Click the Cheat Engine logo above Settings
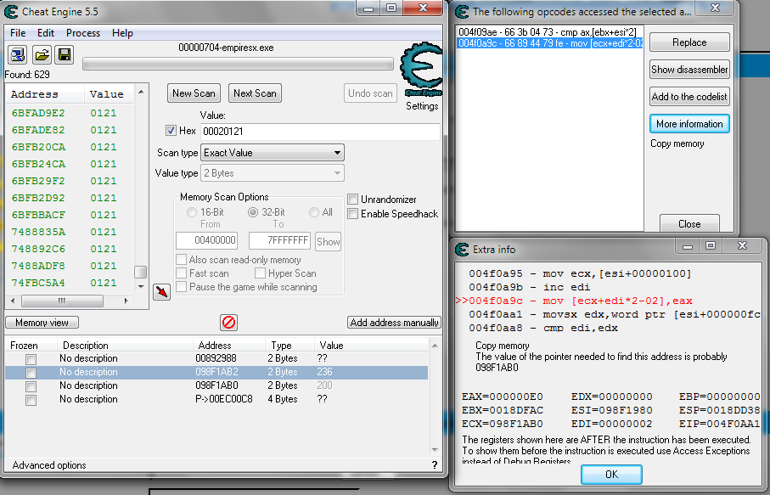Image resolution: width=770 pixels, height=495 pixels. (421, 70)
